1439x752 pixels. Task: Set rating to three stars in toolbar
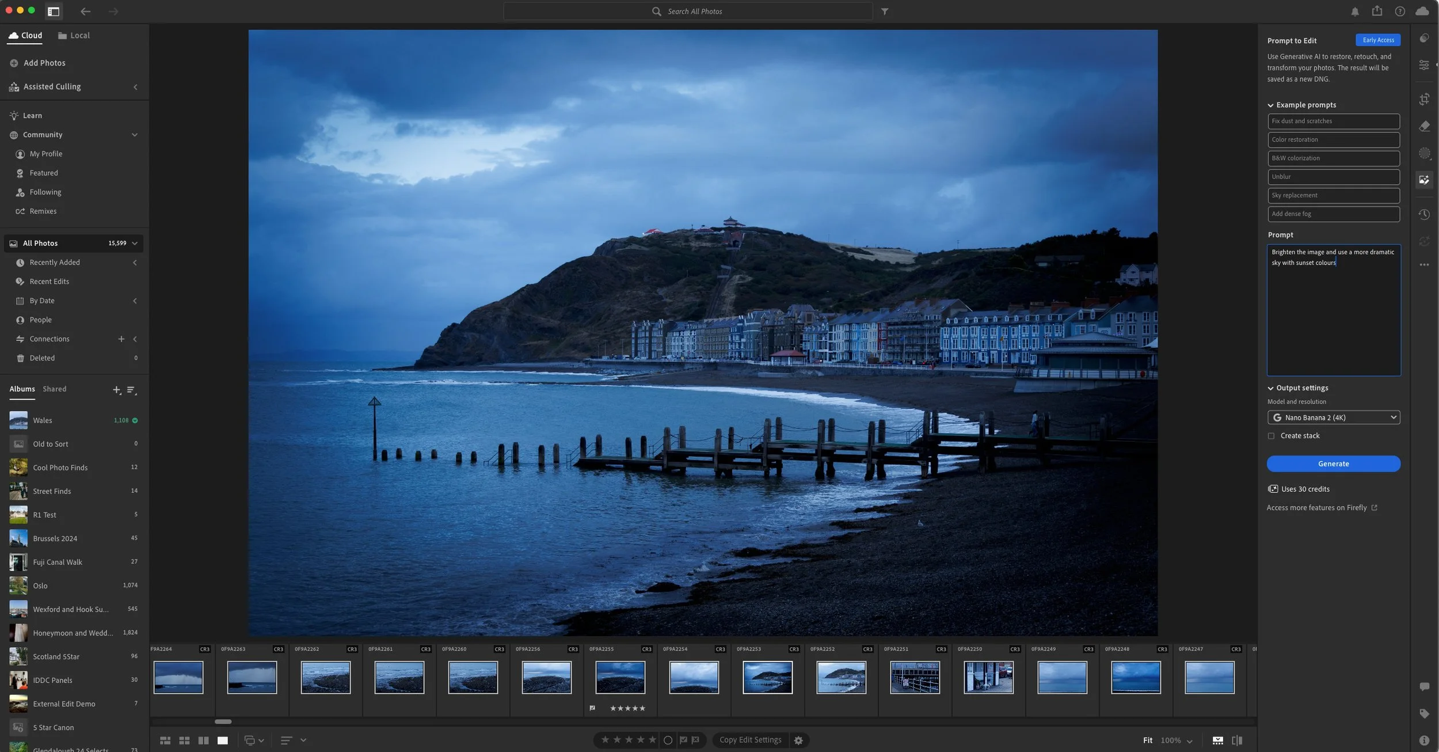629,739
